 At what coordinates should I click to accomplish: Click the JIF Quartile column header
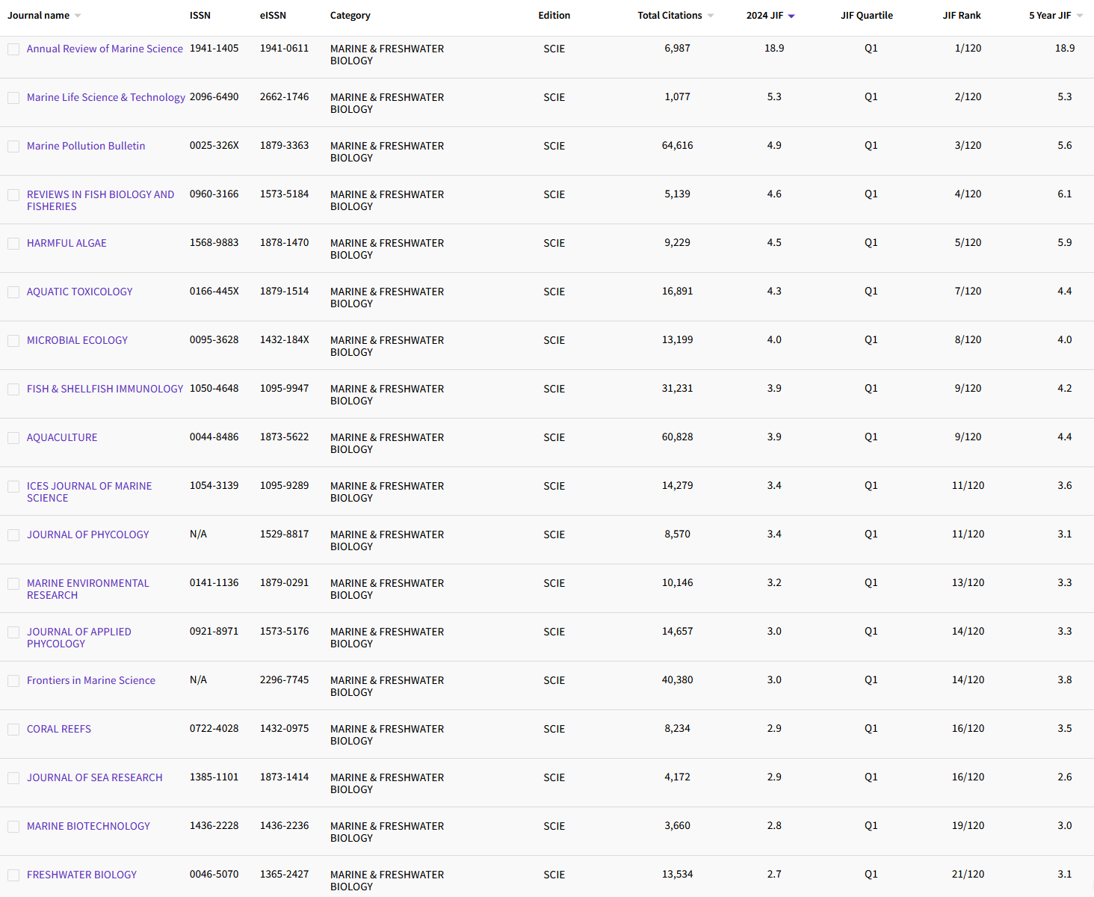click(x=866, y=16)
